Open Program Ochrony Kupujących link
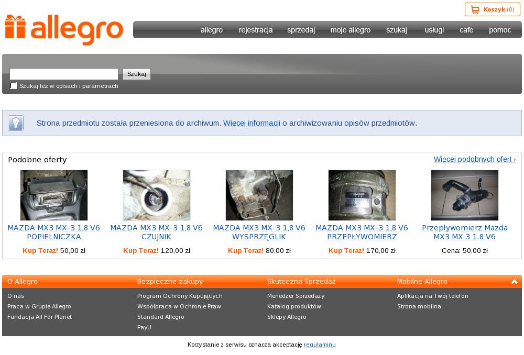The height and width of the screenshot is (355, 524). pyautogui.click(x=180, y=296)
